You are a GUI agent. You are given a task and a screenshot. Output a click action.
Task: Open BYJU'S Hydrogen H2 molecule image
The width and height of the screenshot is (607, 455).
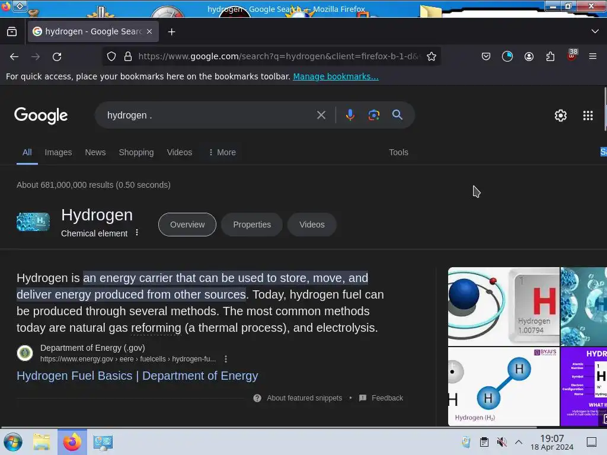tap(504, 386)
